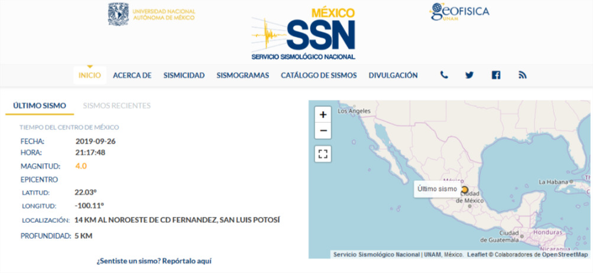Image resolution: width=593 pixels, height=273 pixels.
Task: Click the UNAM university logo
Action: click(152, 14)
